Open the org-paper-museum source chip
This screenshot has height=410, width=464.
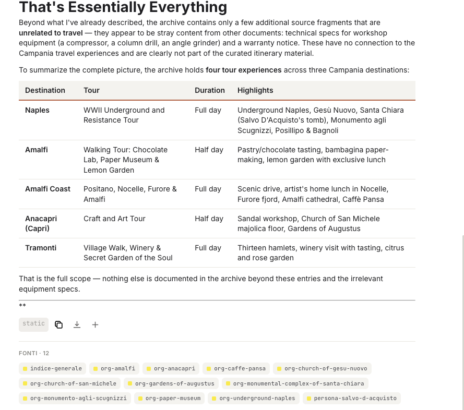(169, 398)
